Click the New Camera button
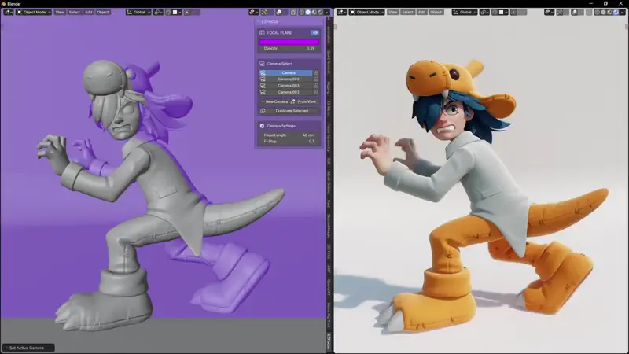Image resolution: width=629 pixels, height=354 pixels. (x=274, y=101)
